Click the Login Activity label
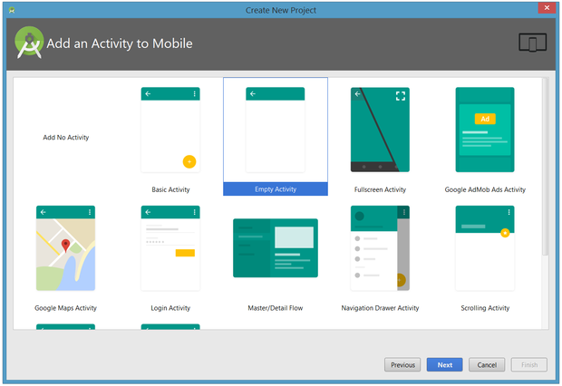This screenshot has width=562, height=386. (170, 308)
